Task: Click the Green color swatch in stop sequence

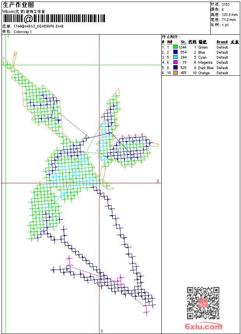Action: [175, 47]
